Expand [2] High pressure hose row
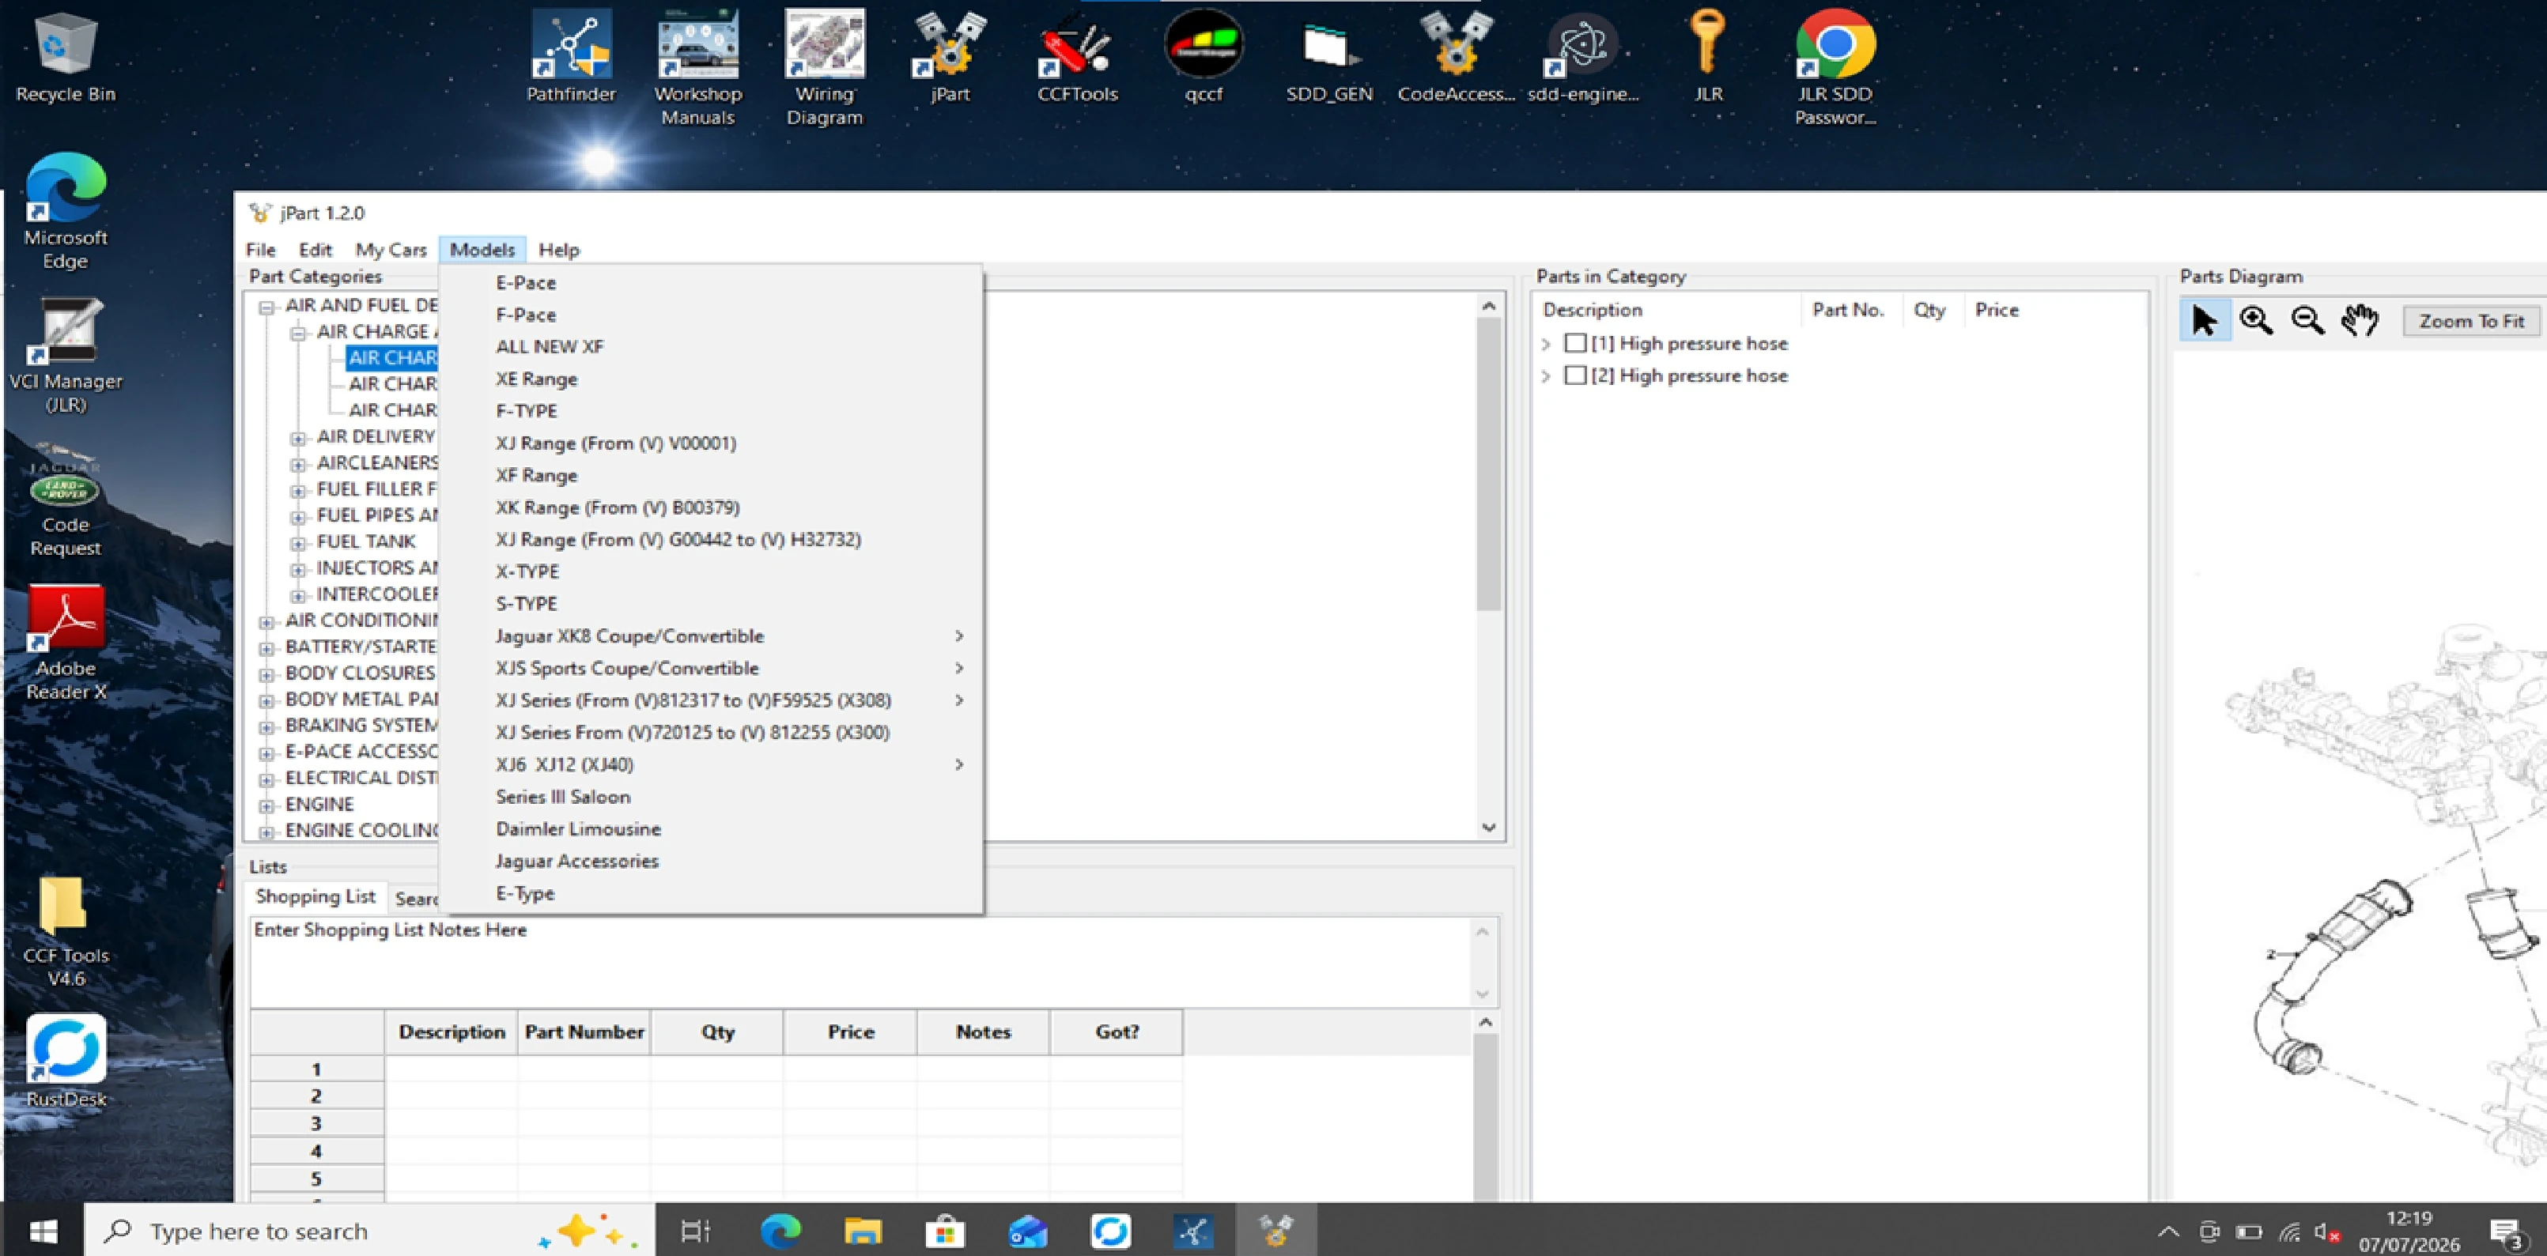This screenshot has width=2547, height=1256. click(x=1547, y=376)
